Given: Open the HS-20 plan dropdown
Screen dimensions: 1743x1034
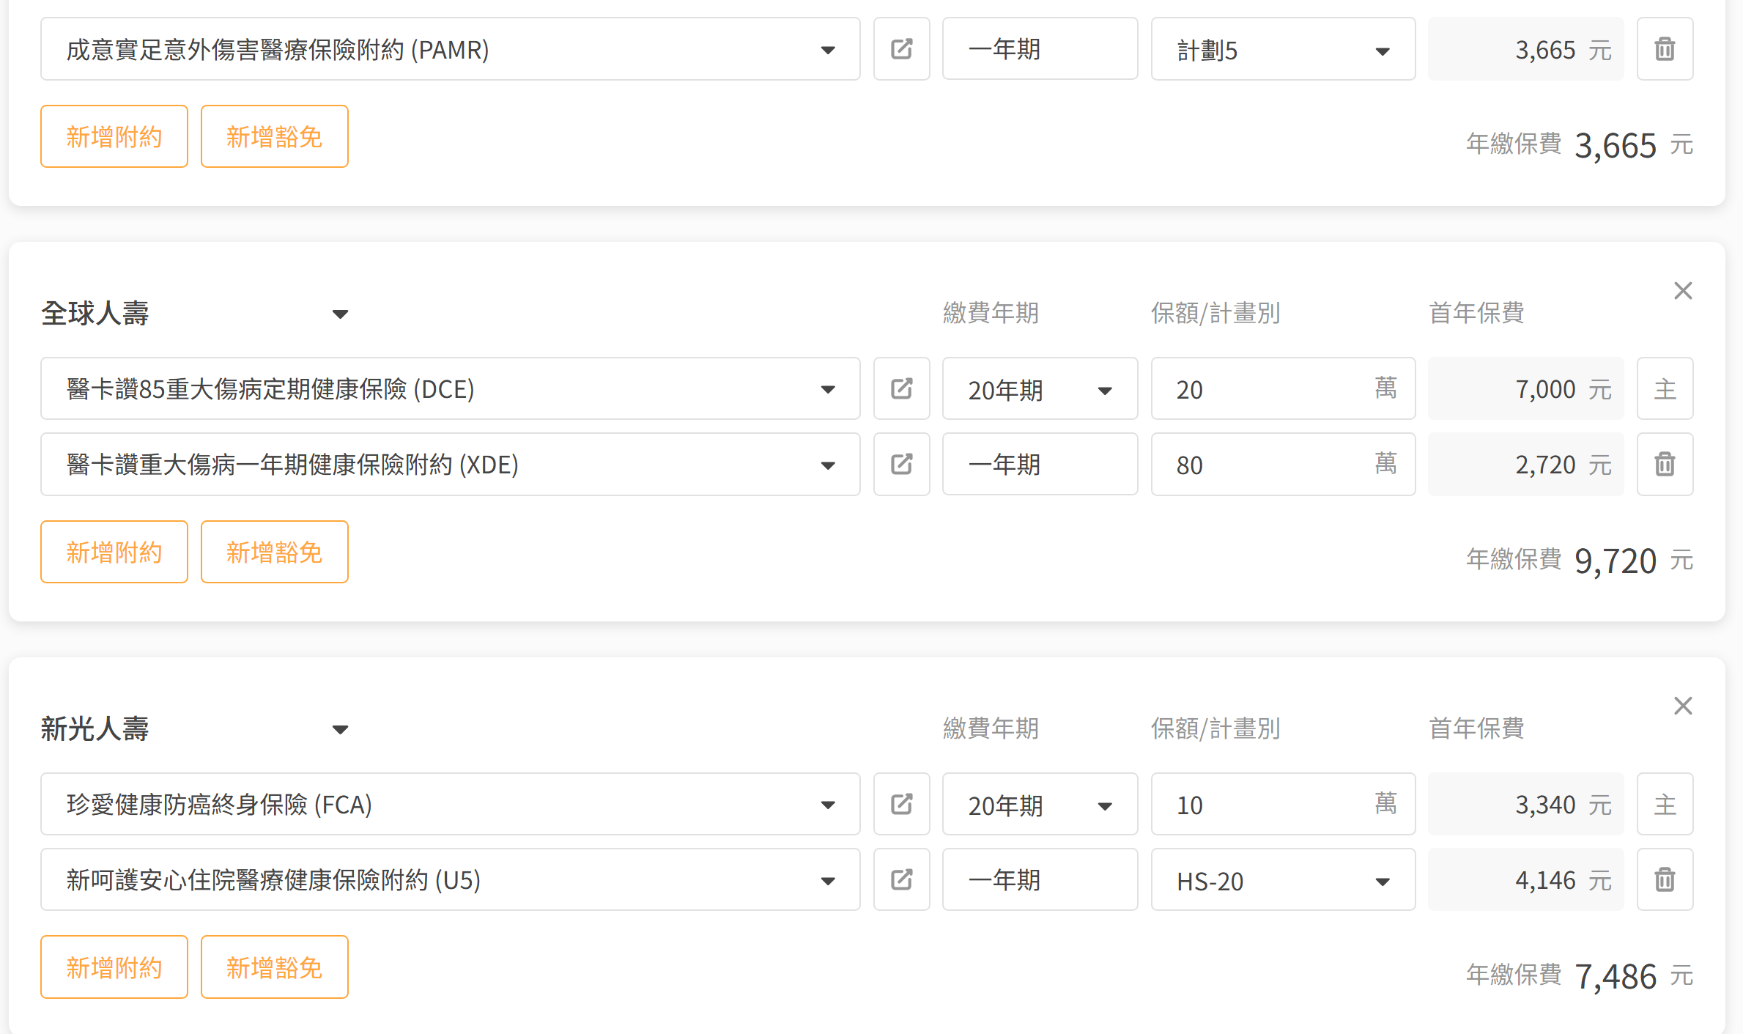Looking at the screenshot, I should [x=1282, y=880].
